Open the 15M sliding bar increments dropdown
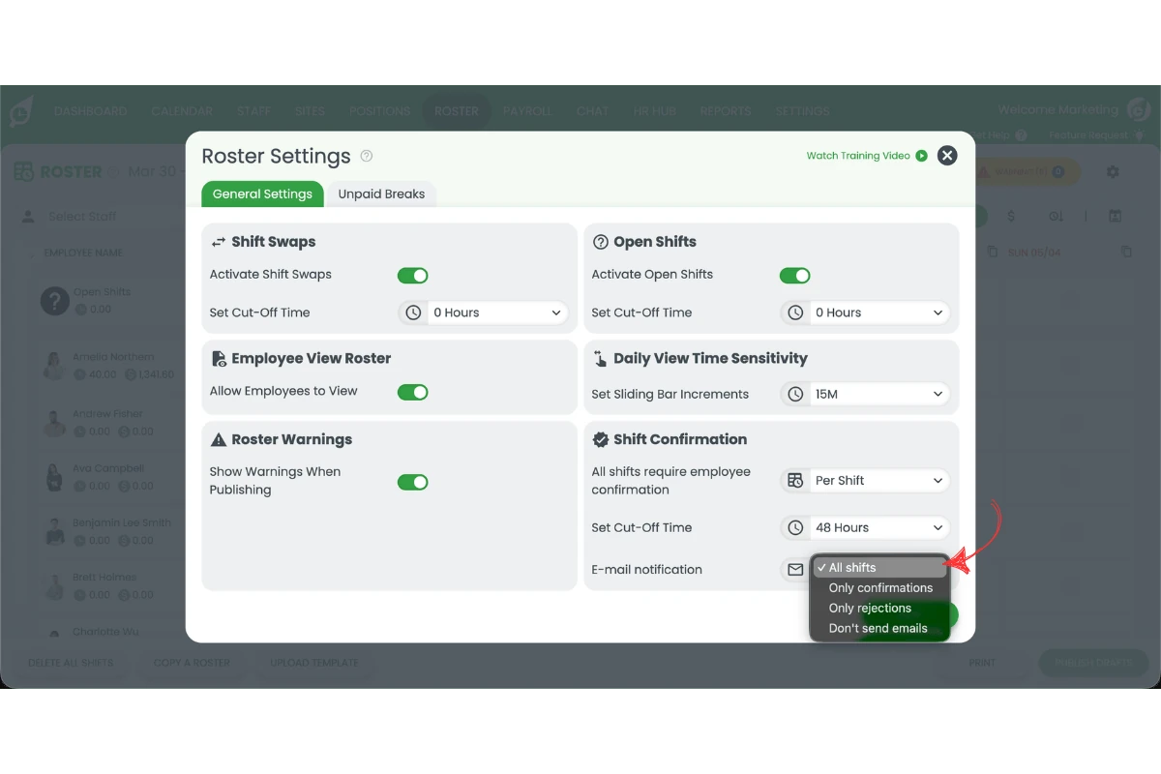This screenshot has width=1161, height=774. pyautogui.click(x=879, y=394)
